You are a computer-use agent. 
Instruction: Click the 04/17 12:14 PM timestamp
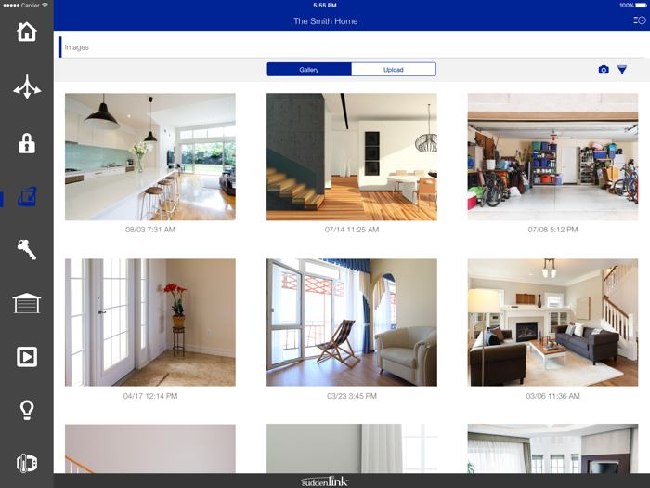coord(150,396)
